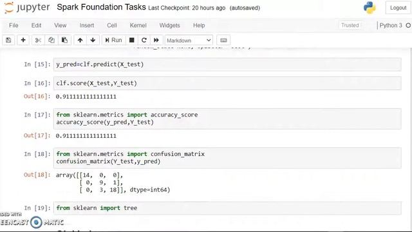
Task: Open the command palette keyboard icon
Action: tap(223, 40)
